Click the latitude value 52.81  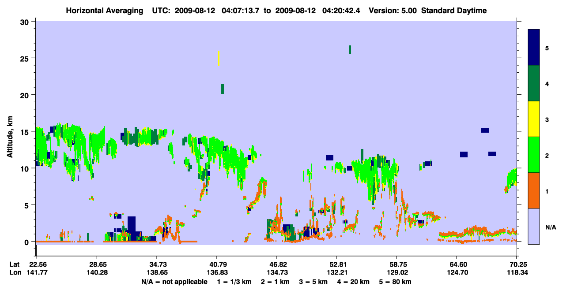coord(336,264)
